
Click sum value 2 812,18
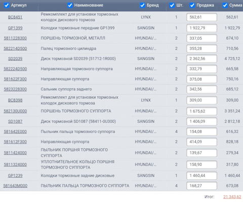click(x=232, y=121)
